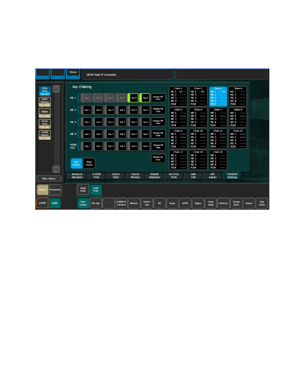Image resolution: width=296 pixels, height=383 pixels.
Task: Open Source Patch tab
Action: [x=116, y=176]
